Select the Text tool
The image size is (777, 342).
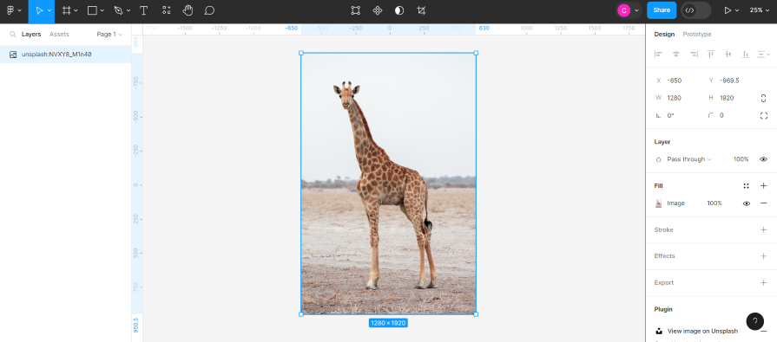pos(144,10)
